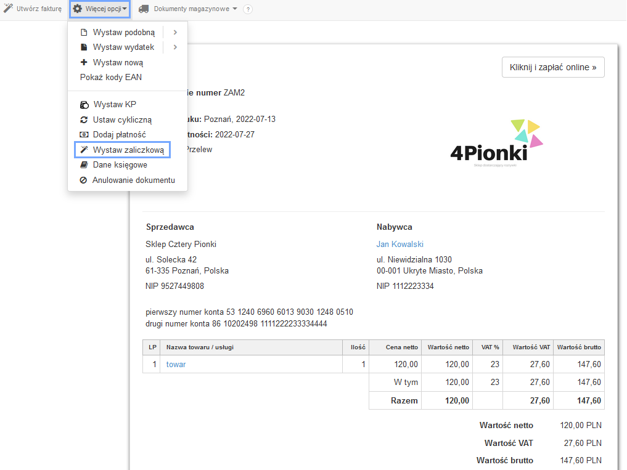Open the Dokumenty magazynowe dropdown caret

point(235,9)
